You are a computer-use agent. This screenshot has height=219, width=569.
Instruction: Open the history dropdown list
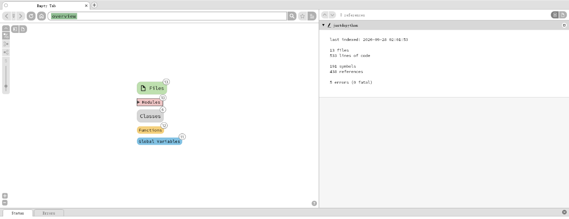(x=14, y=16)
